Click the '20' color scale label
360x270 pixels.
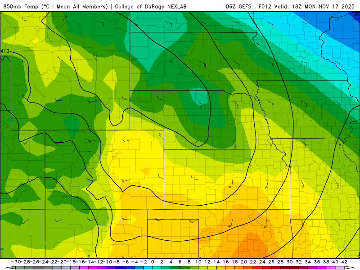click(244, 262)
